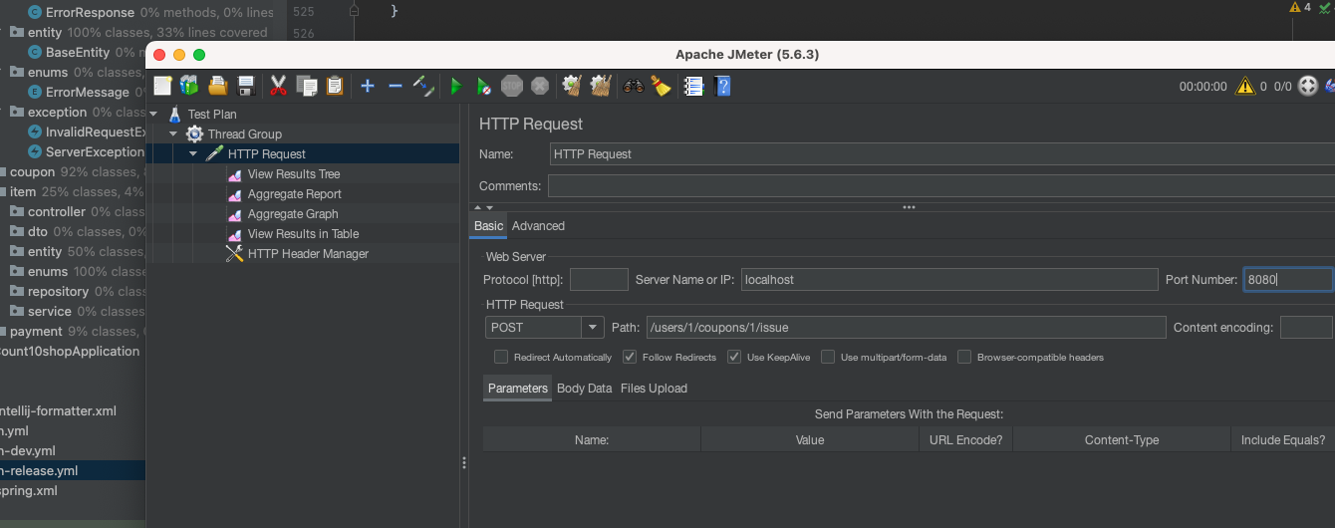Uncheck Use KeepAlive checkbox
The height and width of the screenshot is (528, 1335).
pos(734,357)
